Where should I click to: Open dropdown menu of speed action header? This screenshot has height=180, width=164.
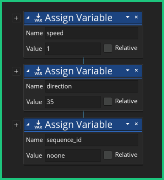pos(127,17)
